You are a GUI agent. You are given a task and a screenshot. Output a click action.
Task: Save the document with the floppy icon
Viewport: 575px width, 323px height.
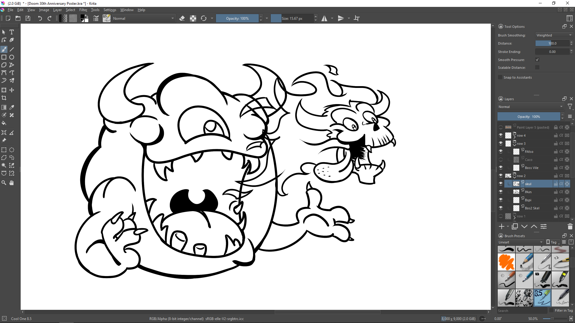click(28, 18)
